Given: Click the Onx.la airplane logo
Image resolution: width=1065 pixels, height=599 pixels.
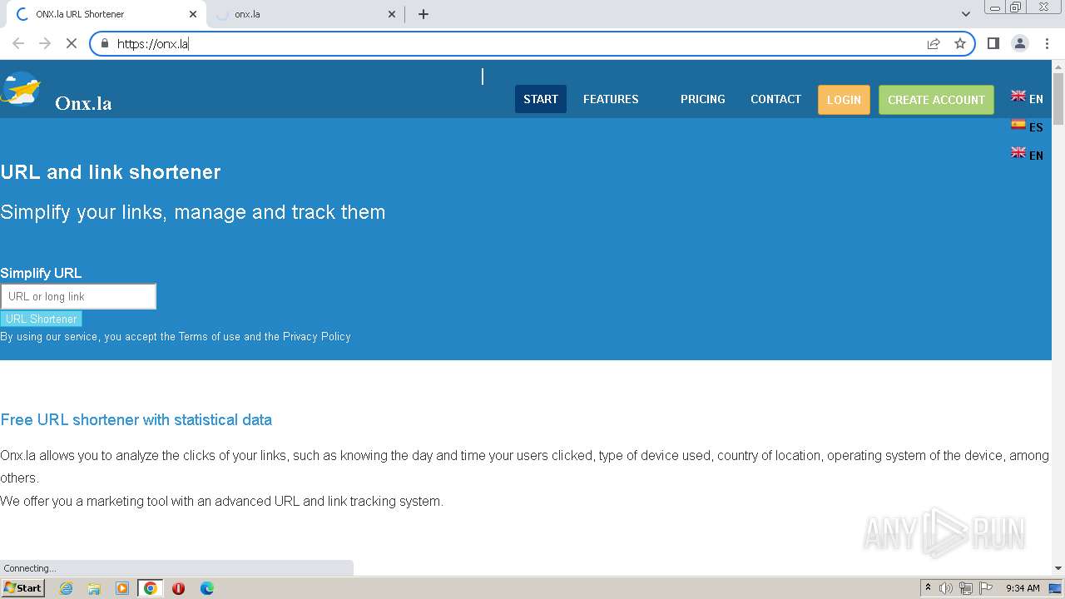Looking at the screenshot, I should (x=21, y=89).
